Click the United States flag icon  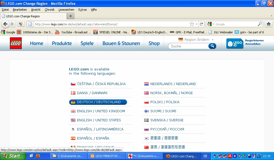(x=73, y=120)
